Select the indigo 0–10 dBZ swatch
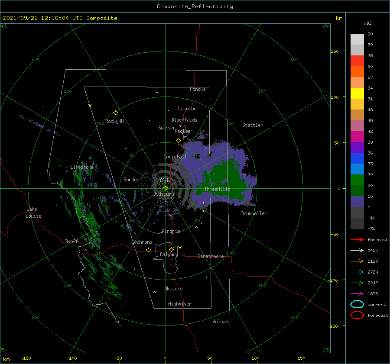390x364 pixels. coord(357,201)
